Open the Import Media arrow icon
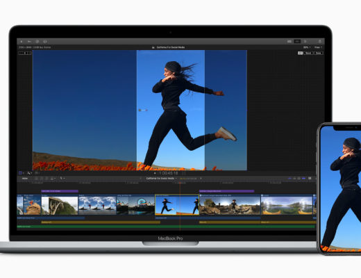361x278 pixels. 22,42
